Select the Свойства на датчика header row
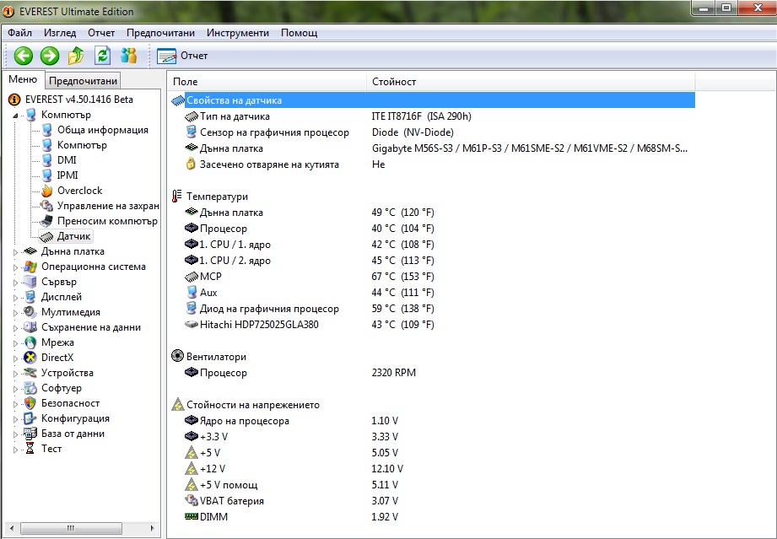This screenshot has height=539, width=777. pos(234,100)
